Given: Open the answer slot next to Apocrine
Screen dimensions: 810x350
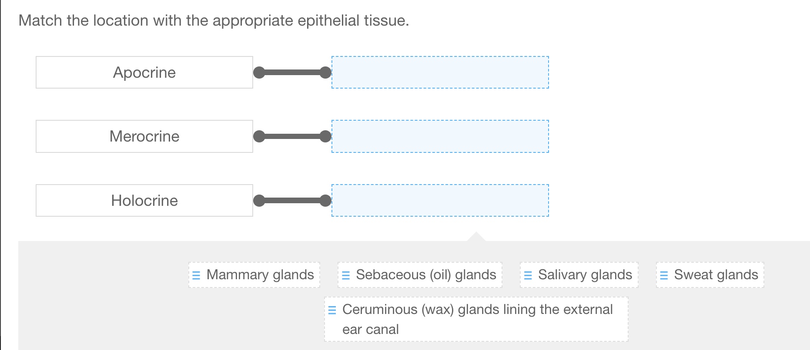Looking at the screenshot, I should 440,73.
